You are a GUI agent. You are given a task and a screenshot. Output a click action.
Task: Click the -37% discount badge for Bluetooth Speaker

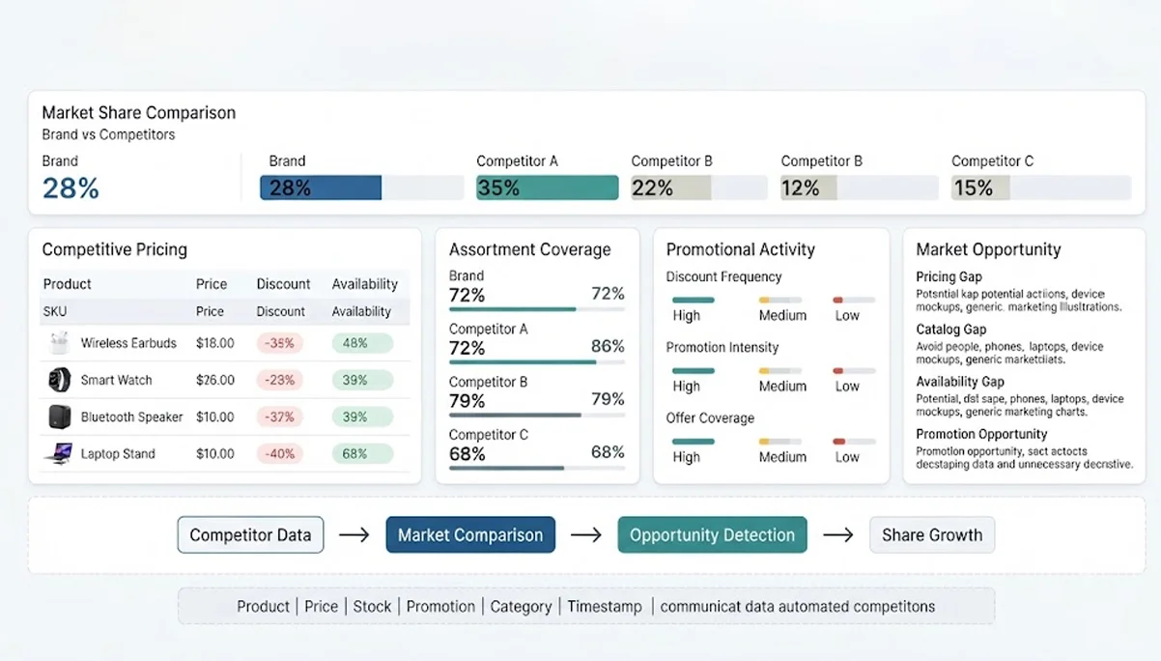click(280, 417)
